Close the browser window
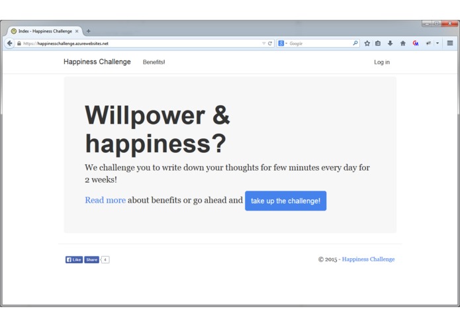The image size is (460, 327). tap(449, 23)
